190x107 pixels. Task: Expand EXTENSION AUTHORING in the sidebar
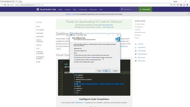[40, 53]
